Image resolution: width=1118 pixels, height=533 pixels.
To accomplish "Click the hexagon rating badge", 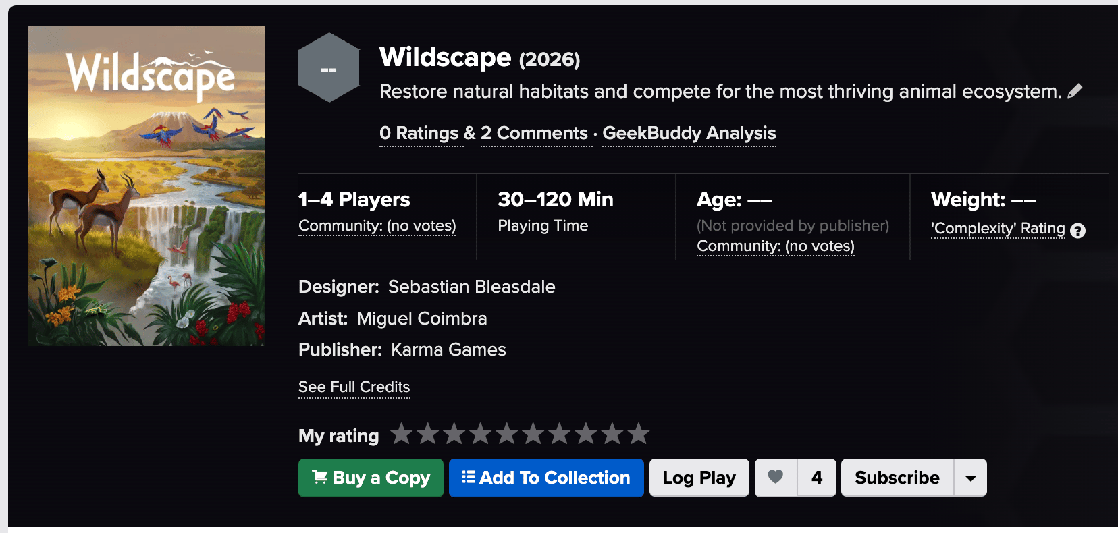I will pos(329,68).
